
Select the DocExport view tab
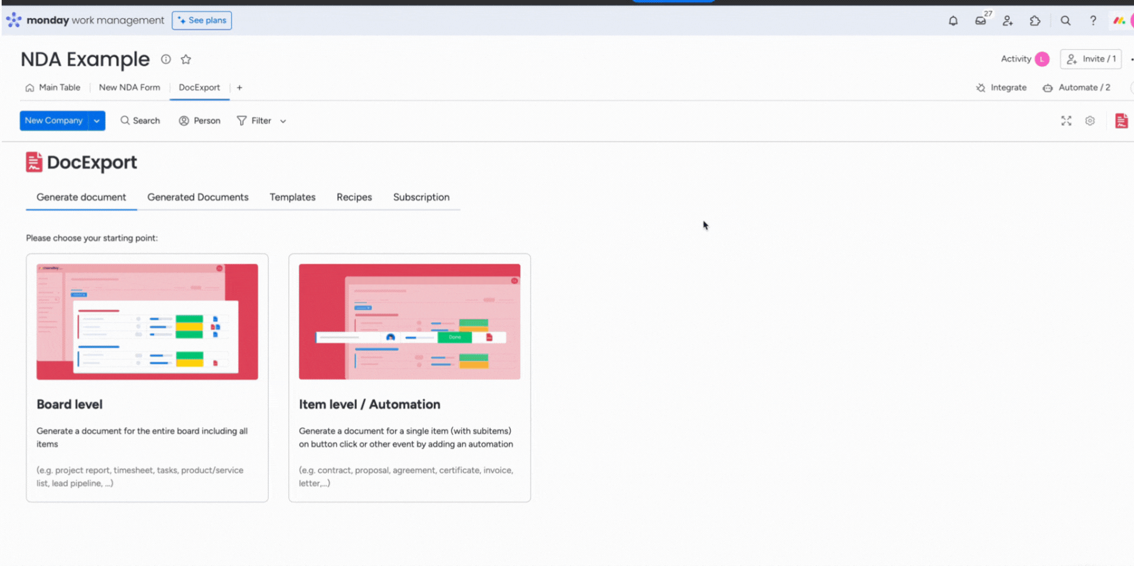200,87
